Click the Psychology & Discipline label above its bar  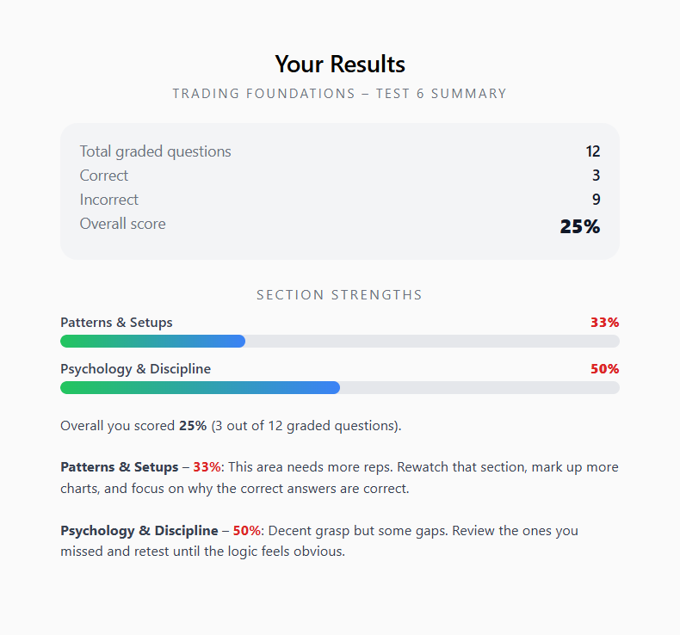pos(135,369)
